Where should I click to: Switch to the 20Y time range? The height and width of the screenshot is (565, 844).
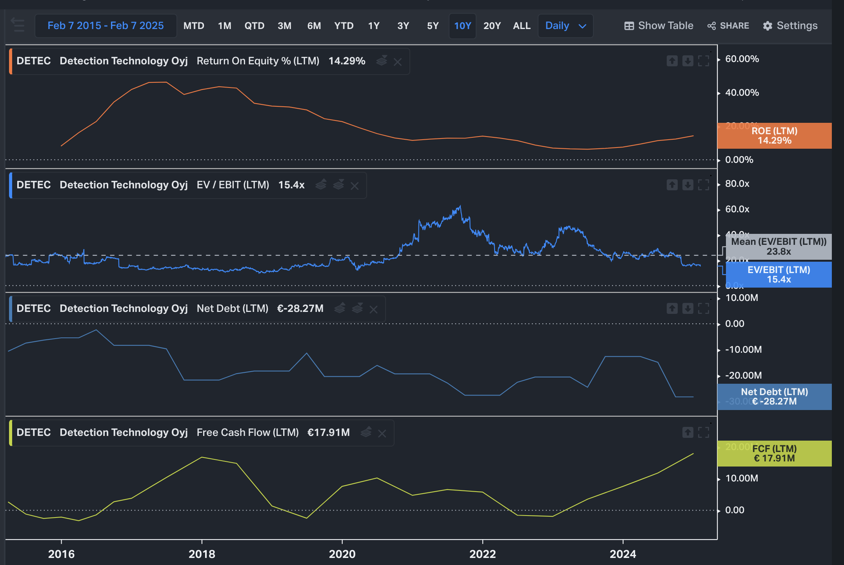[492, 26]
